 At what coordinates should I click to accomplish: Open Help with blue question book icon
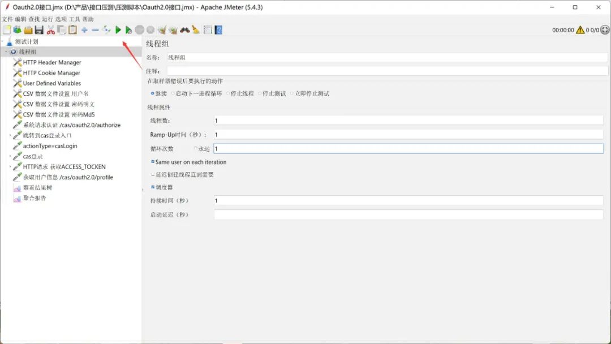click(x=218, y=30)
